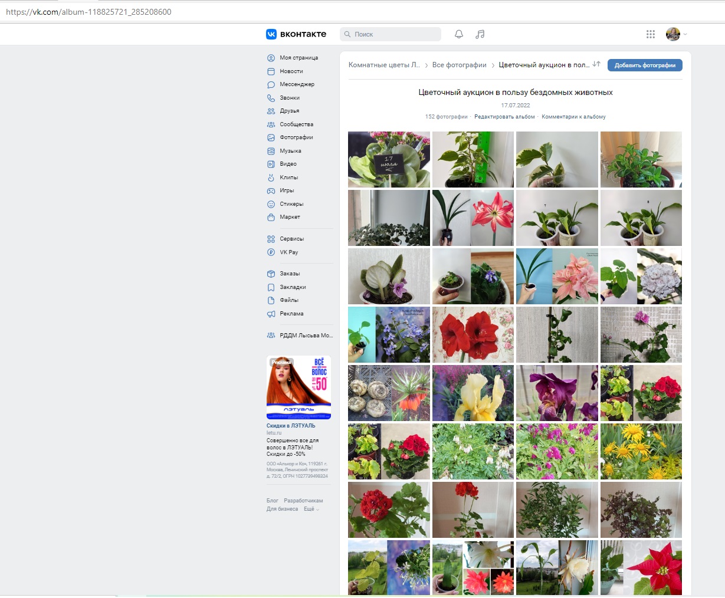Go to Комнатные цветы Л.. breadcrumb
This screenshot has height=598, width=725.
[x=384, y=65]
